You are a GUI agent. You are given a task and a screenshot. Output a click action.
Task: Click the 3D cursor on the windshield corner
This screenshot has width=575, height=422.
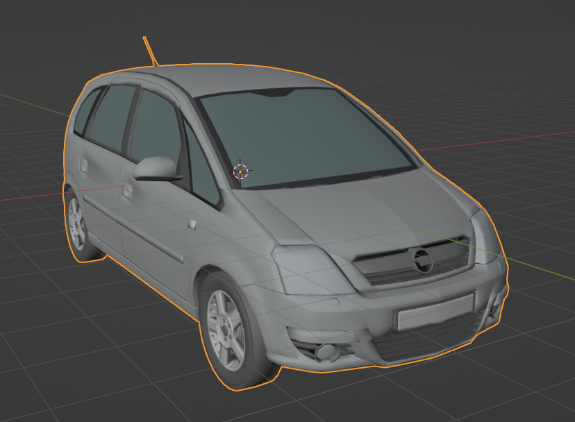(240, 171)
